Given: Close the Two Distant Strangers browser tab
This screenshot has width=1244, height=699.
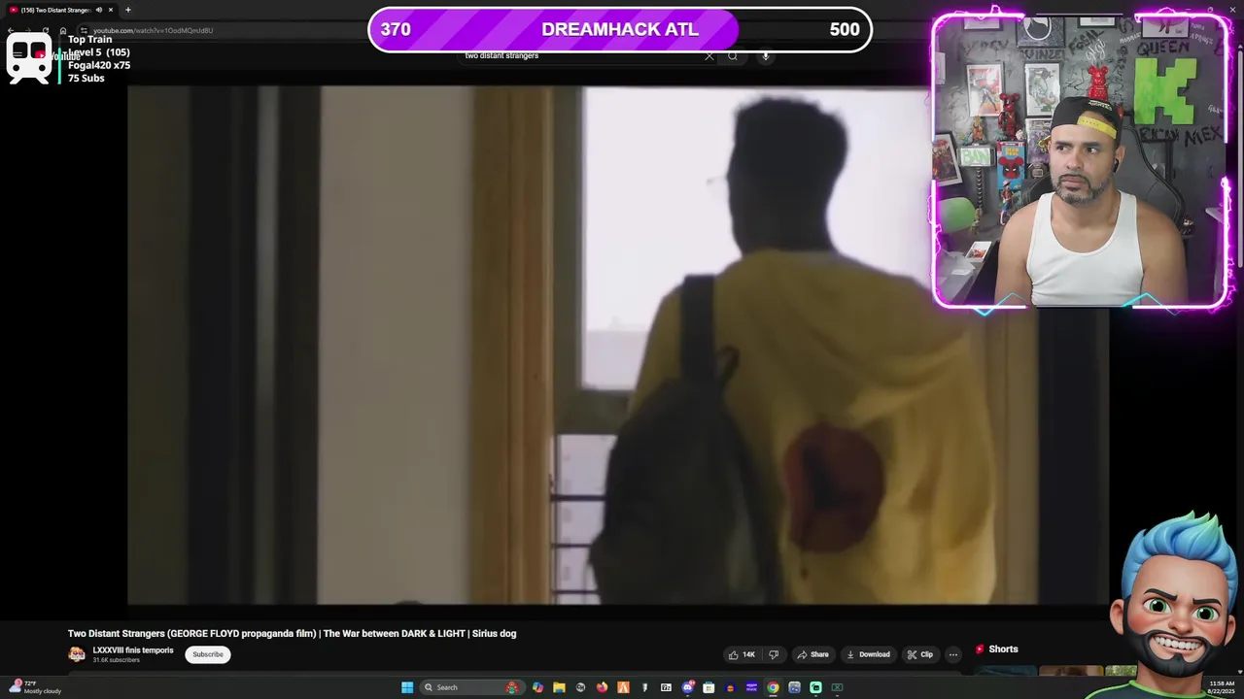Looking at the screenshot, I should 111,10.
